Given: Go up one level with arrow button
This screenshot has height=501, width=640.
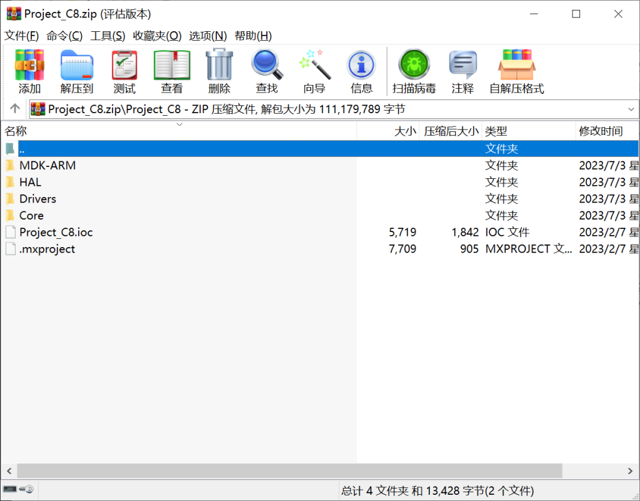Looking at the screenshot, I should 15,109.
